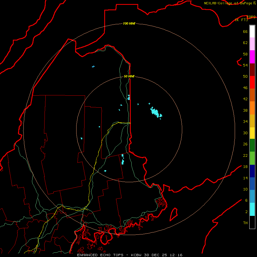
Task: Click the small blue echo outside 50 NMI ring
Action: point(93,67)
